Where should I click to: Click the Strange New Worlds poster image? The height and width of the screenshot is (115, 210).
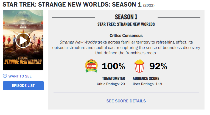(23, 40)
